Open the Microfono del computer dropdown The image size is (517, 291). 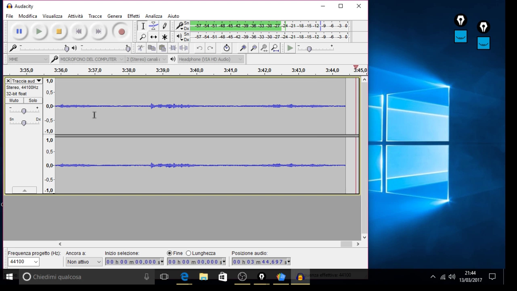click(x=92, y=59)
